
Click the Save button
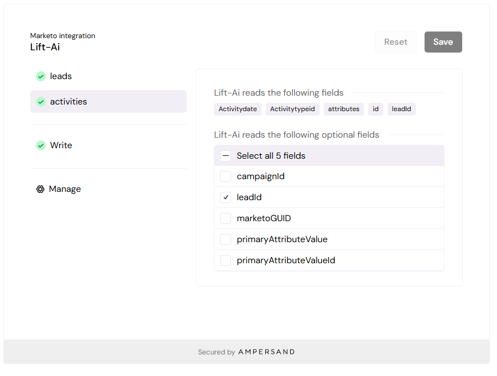pos(443,42)
